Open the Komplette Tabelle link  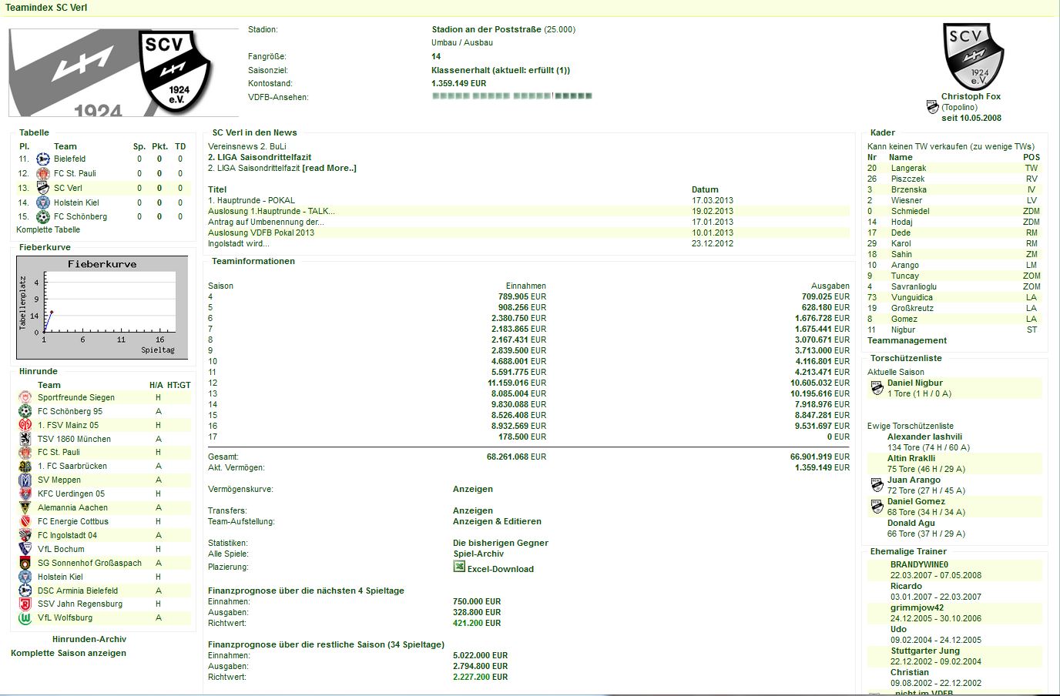tap(49, 230)
